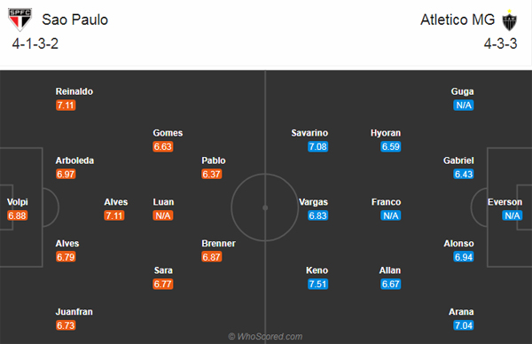Screen dimensions: 532x344
Task: Select Luan's N/A rating badge
Action: click(x=163, y=215)
